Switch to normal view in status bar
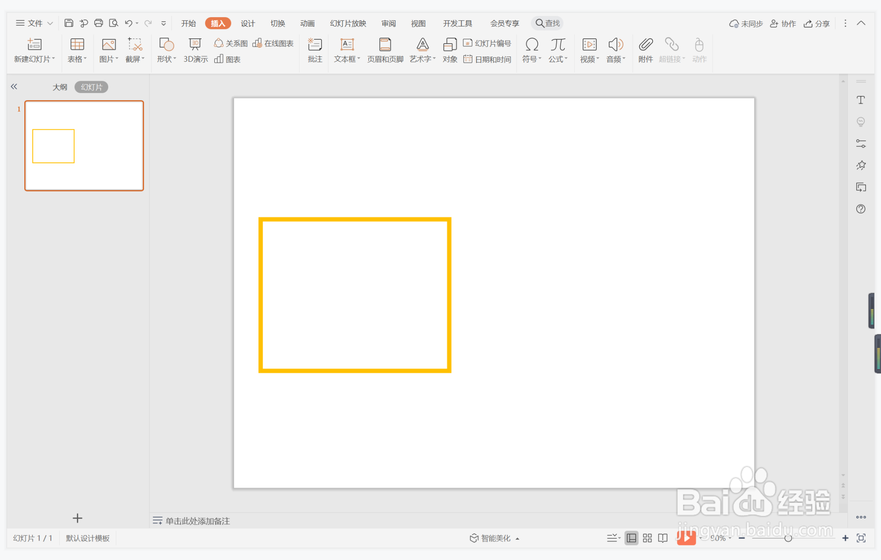The height and width of the screenshot is (560, 881). (x=631, y=538)
